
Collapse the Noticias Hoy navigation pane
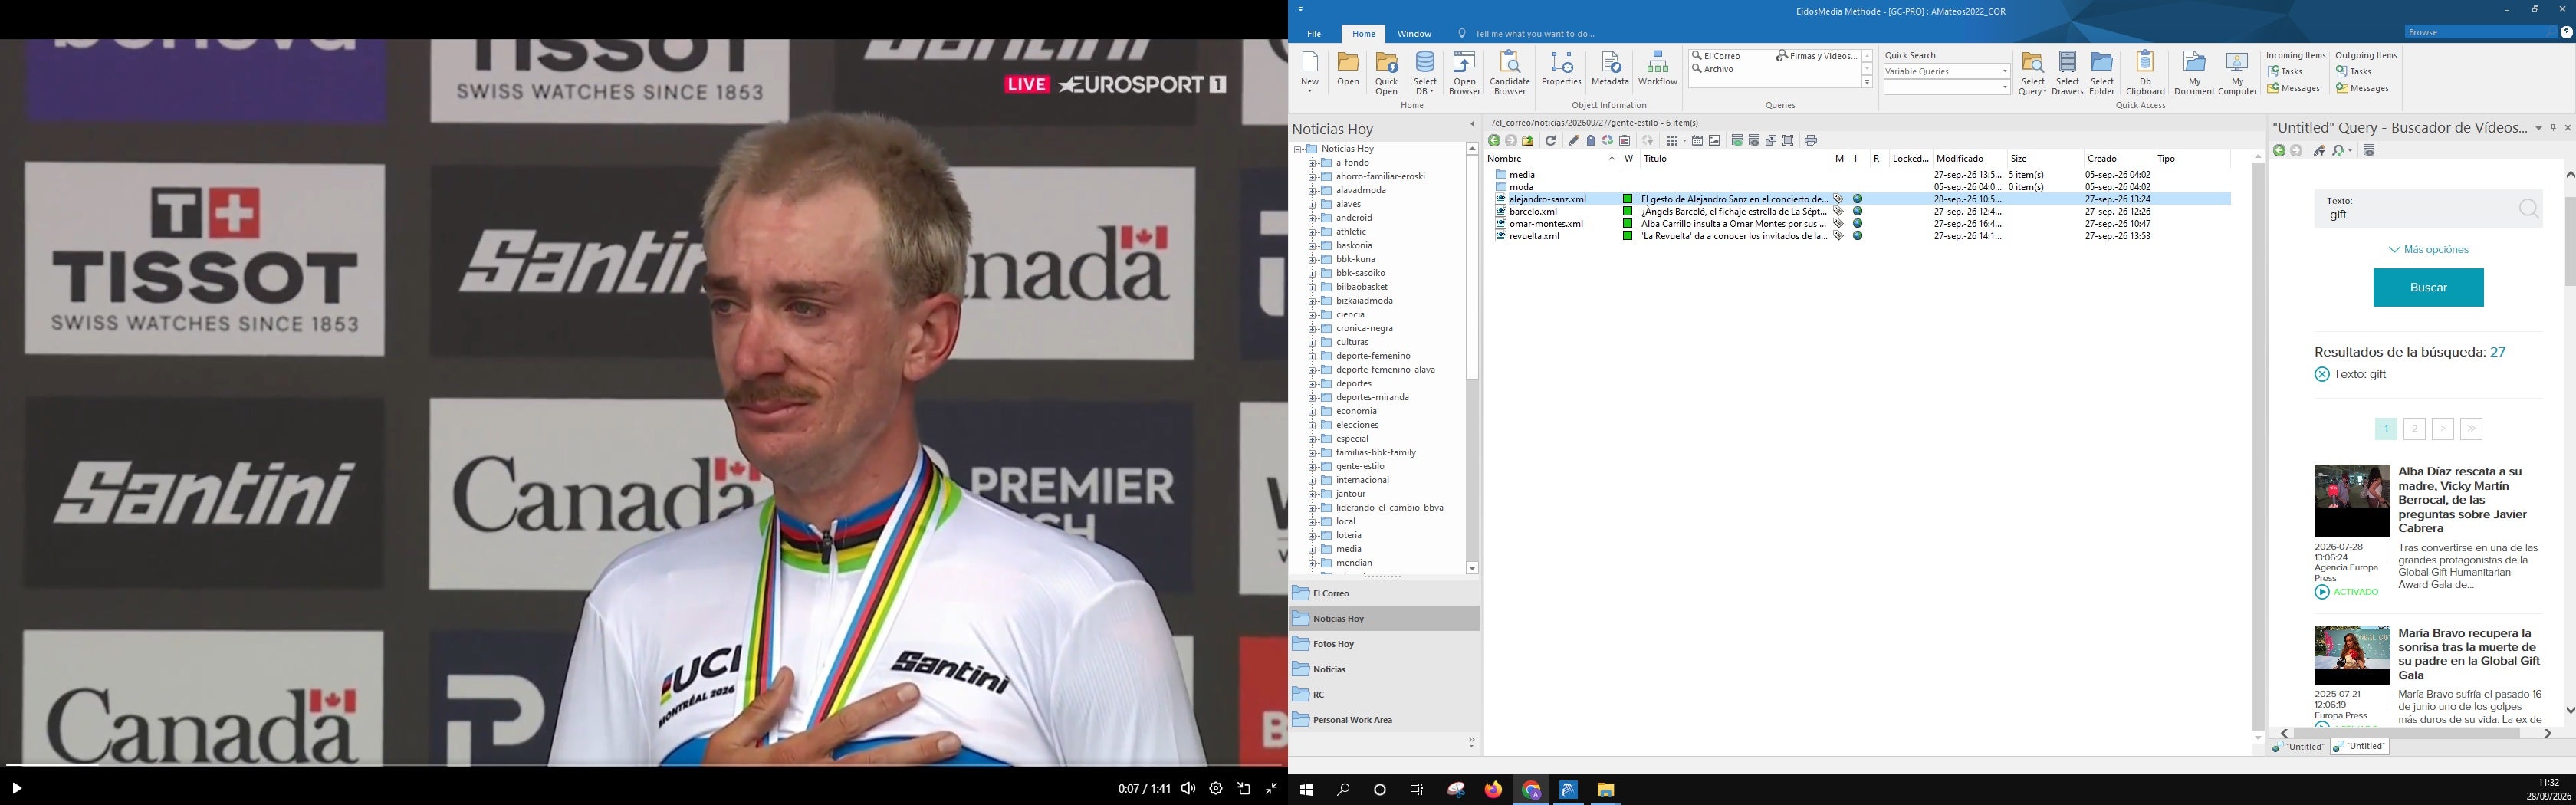(x=1472, y=125)
